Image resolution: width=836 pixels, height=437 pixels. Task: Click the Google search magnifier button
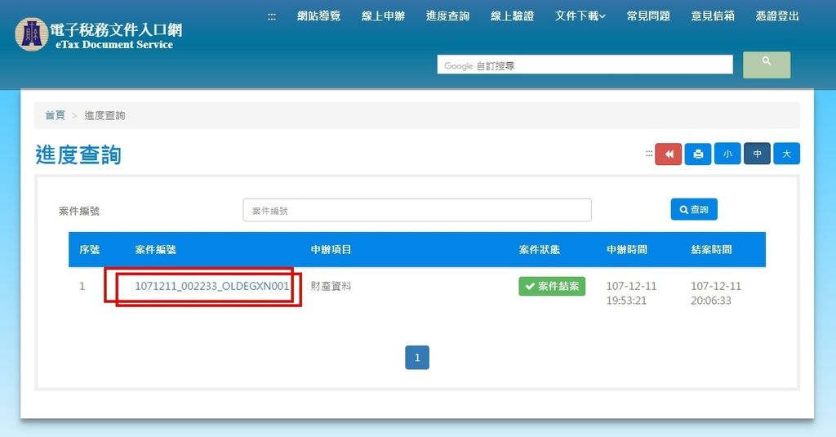767,65
